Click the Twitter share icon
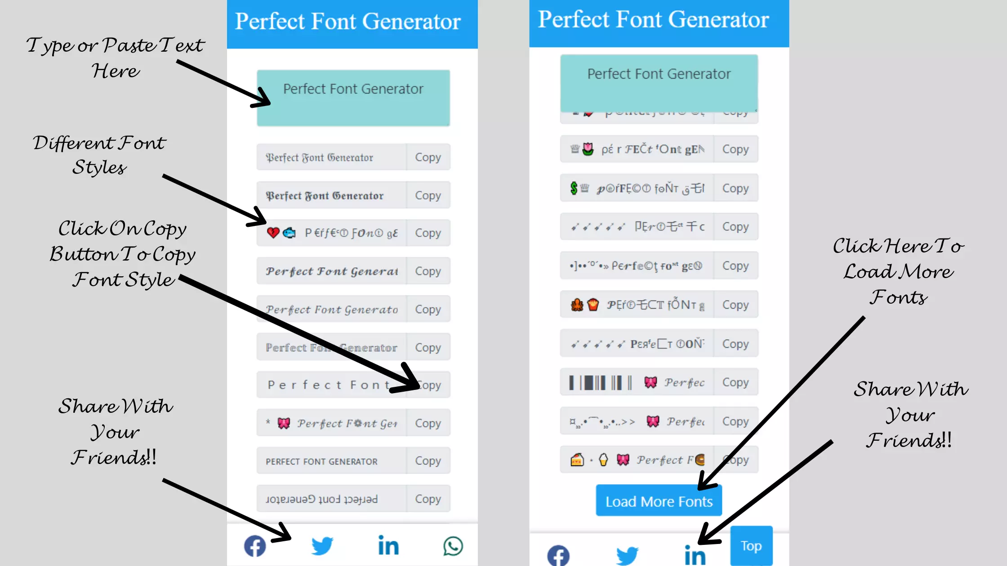The height and width of the screenshot is (566, 1007). click(321, 546)
